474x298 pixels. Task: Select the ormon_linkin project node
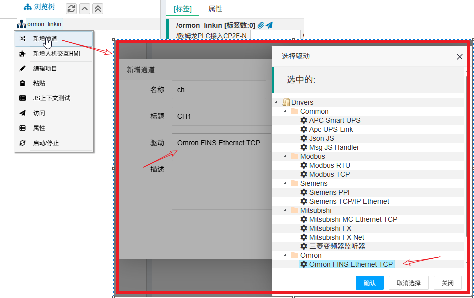tap(44, 24)
